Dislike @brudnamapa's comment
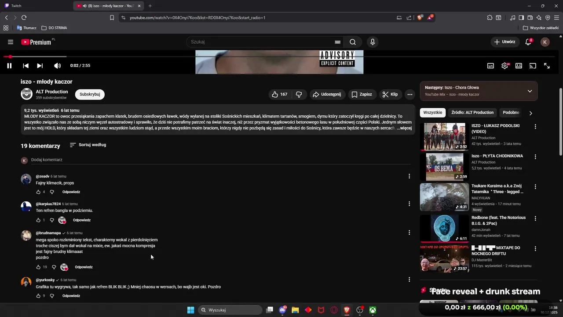The height and width of the screenshot is (317, 563). click(x=54, y=267)
